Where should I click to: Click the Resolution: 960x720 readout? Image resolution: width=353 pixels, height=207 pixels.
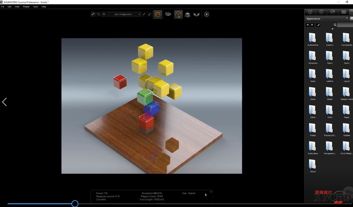pos(152,193)
